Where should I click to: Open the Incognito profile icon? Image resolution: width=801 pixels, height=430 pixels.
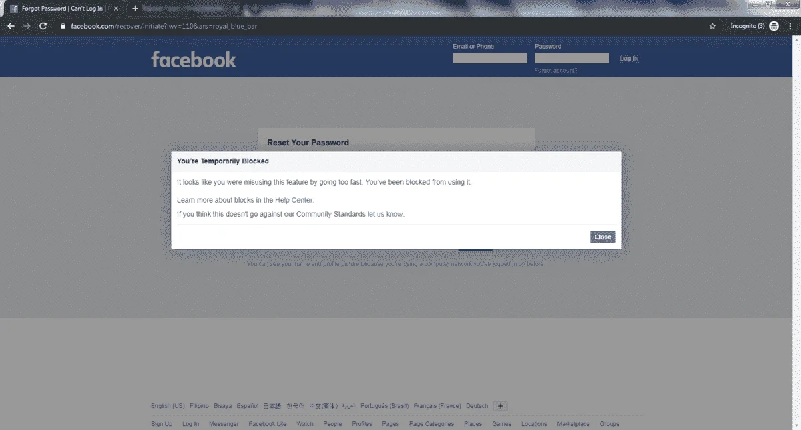click(774, 26)
